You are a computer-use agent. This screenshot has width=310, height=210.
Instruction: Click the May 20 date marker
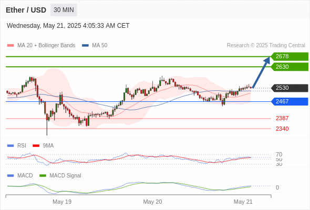152,202
